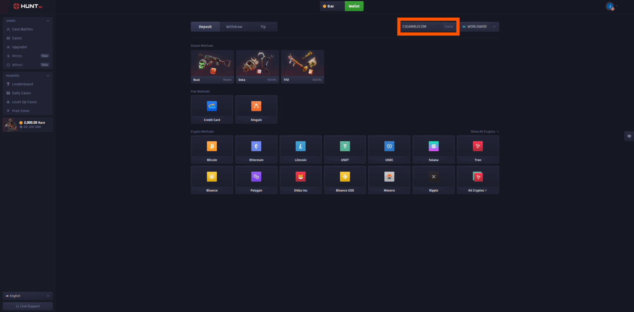This screenshot has width=634, height=312.
Task: Open the WORLDWIDE region dropdown
Action: pyautogui.click(x=479, y=26)
